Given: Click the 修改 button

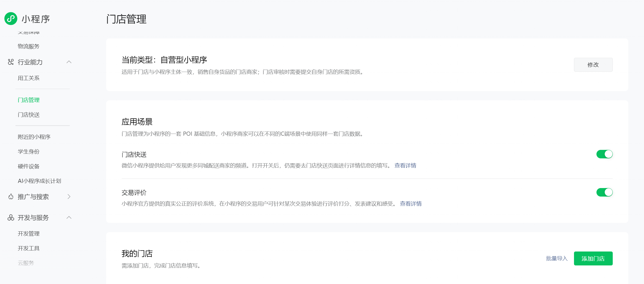Looking at the screenshot, I should (x=593, y=65).
